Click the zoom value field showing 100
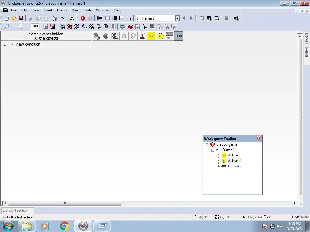This screenshot has height=232, width=310. [x=35, y=27]
